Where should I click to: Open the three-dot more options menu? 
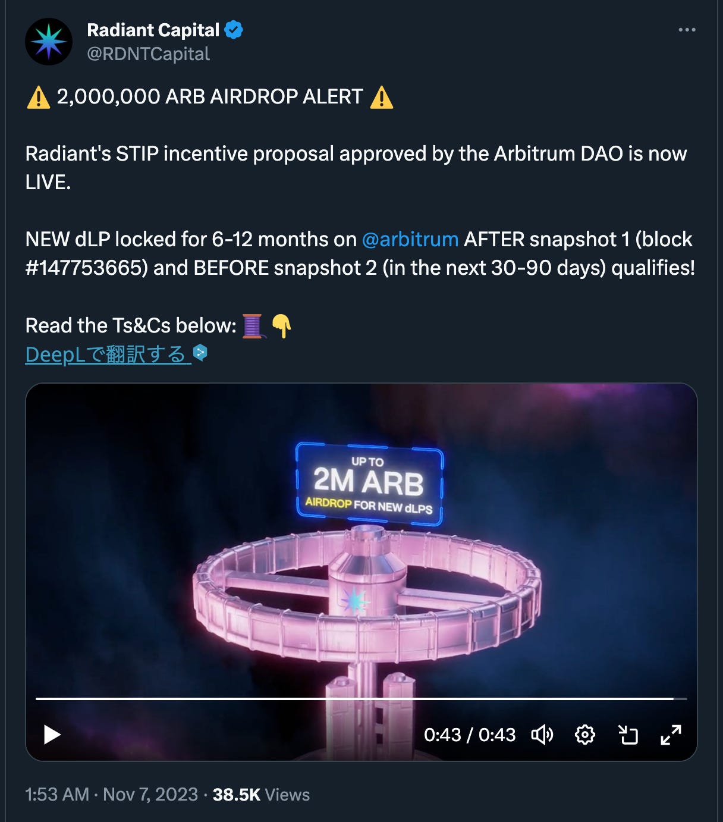coord(687,30)
